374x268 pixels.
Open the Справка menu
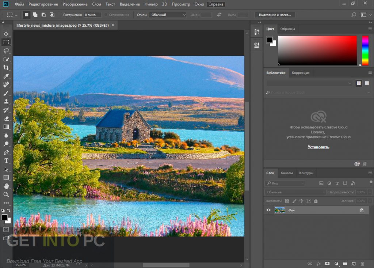pyautogui.click(x=216, y=4)
